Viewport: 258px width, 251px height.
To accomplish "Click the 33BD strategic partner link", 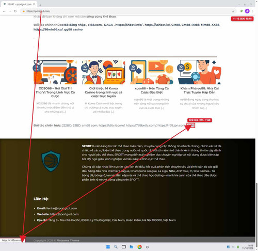I will pos(76,126).
